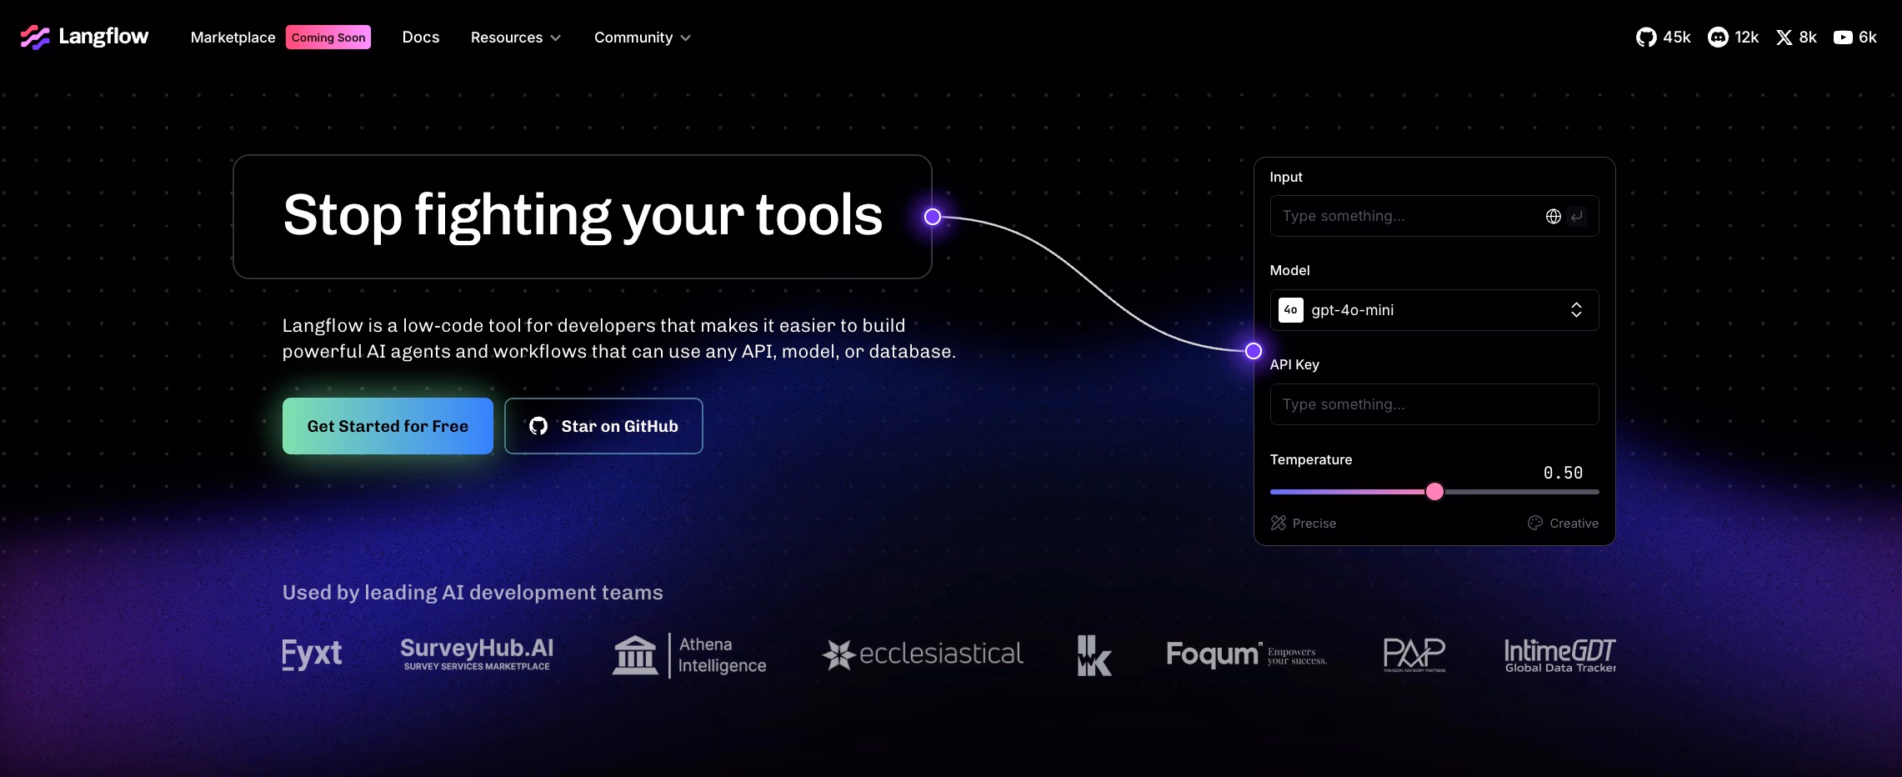
Task: Open the gpt-4o-mini model selector
Action: pos(1434,310)
